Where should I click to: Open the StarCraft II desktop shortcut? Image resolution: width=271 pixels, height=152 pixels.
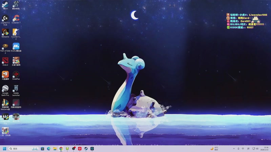tap(16, 5)
